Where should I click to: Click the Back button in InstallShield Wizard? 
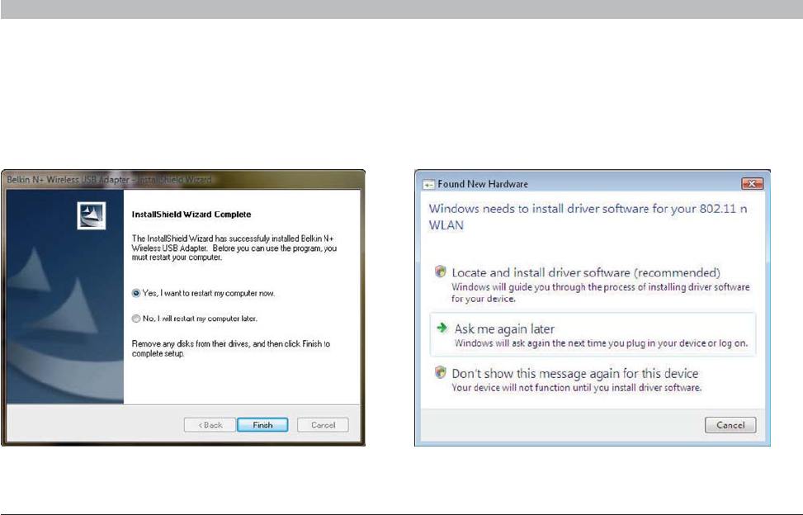pos(210,425)
